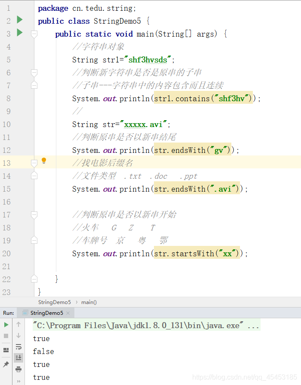Restore the Run panel layout icon
301x385 pixels.
click(x=6, y=350)
